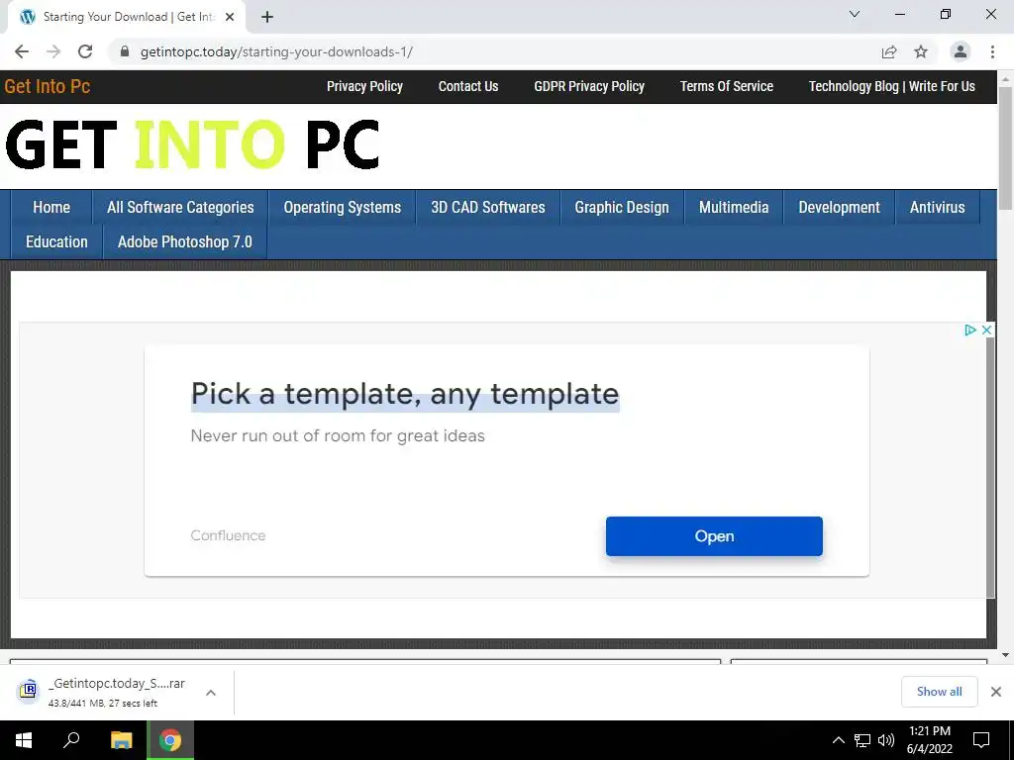
Task: Open the Chrome three-dot menu
Action: click(x=992, y=51)
